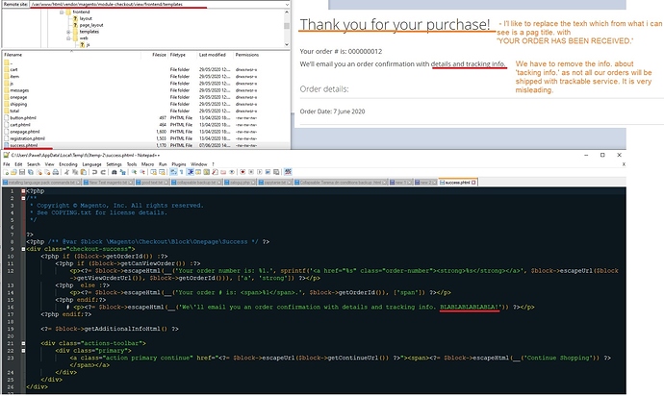Open the Edit menu in Notepad++
Image resolution: width=664 pixels, height=396 pixels.
coord(18,164)
